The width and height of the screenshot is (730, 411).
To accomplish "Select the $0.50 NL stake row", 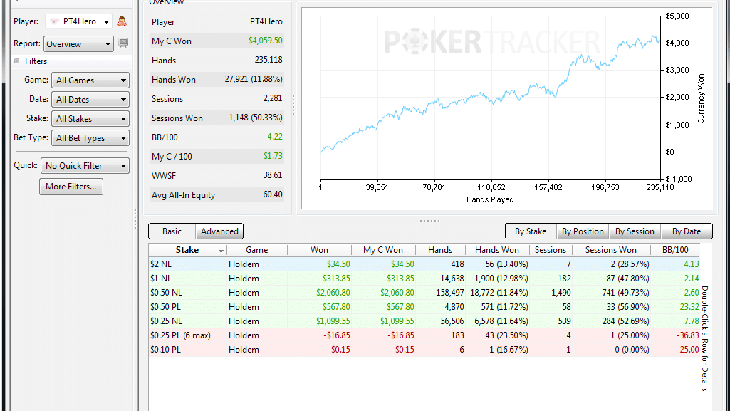I will point(424,293).
